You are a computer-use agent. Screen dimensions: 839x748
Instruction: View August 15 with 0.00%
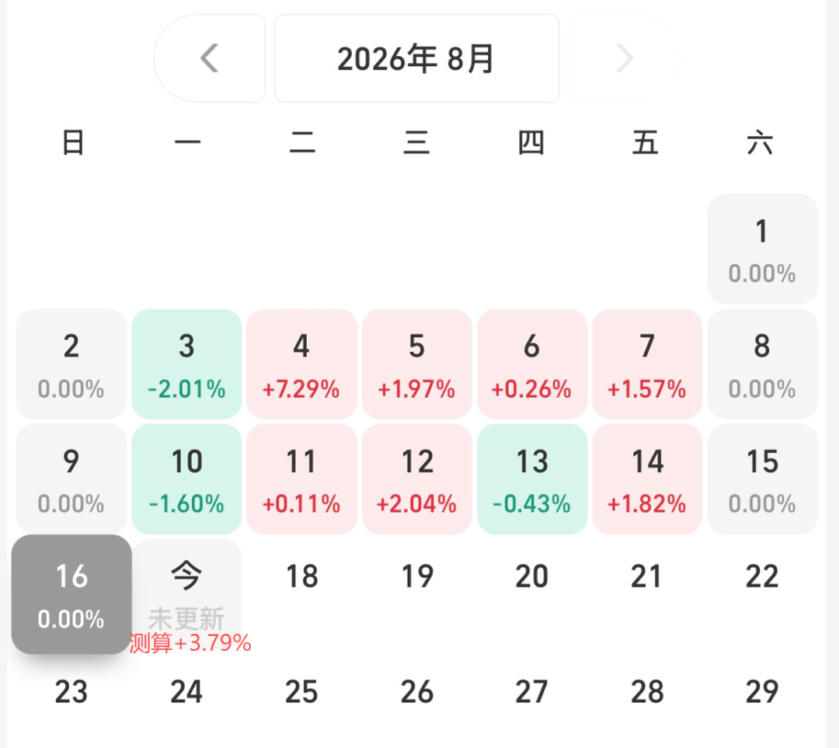(x=763, y=479)
